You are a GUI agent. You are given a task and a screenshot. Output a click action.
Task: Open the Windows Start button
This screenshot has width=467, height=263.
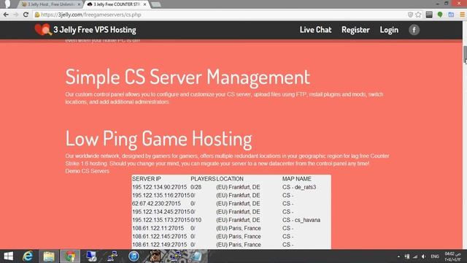(x=8, y=256)
